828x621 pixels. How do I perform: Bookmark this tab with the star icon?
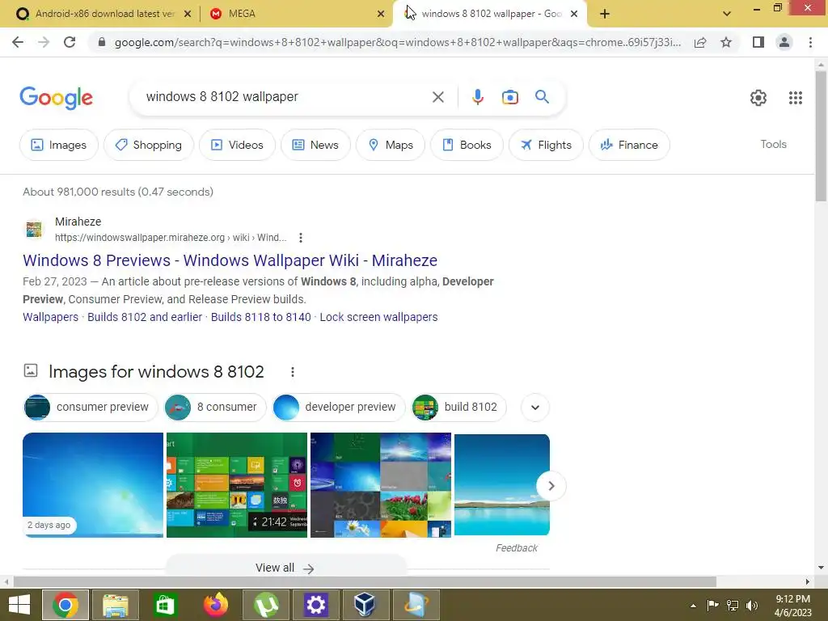tap(726, 42)
